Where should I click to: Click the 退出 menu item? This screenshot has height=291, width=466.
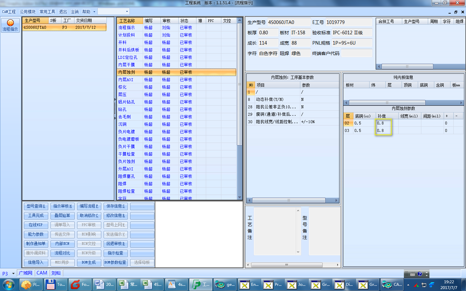63,12
